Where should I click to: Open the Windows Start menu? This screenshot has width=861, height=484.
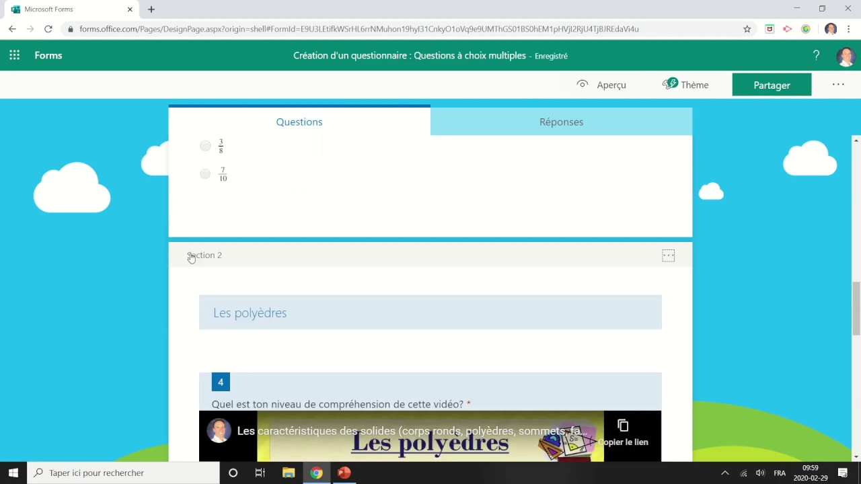13,473
